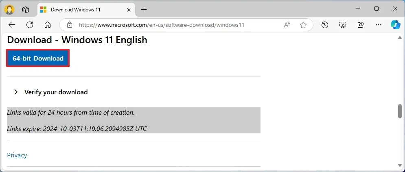Click the Share icon in toolbar
The width and height of the screenshot is (405, 172).
[361, 25]
